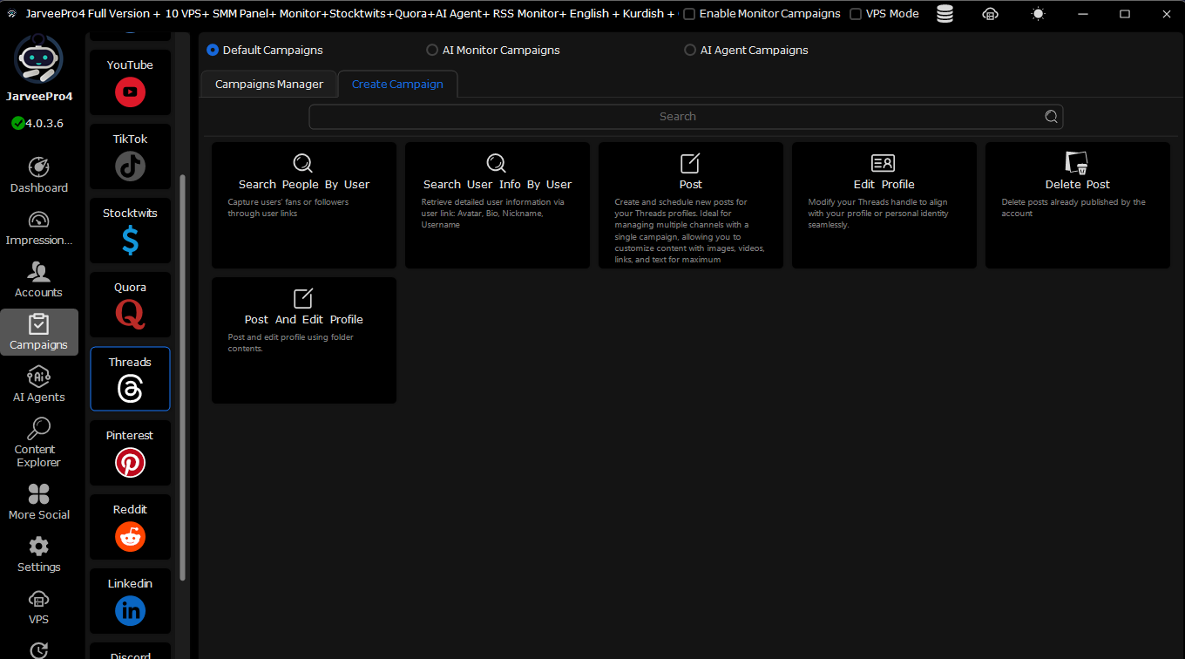
Task: Click the database icon in title bar
Action: pyautogui.click(x=945, y=14)
